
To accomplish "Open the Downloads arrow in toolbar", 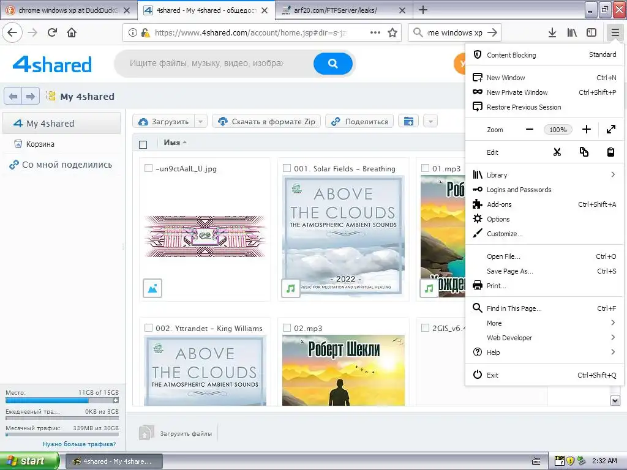I will pyautogui.click(x=552, y=32).
